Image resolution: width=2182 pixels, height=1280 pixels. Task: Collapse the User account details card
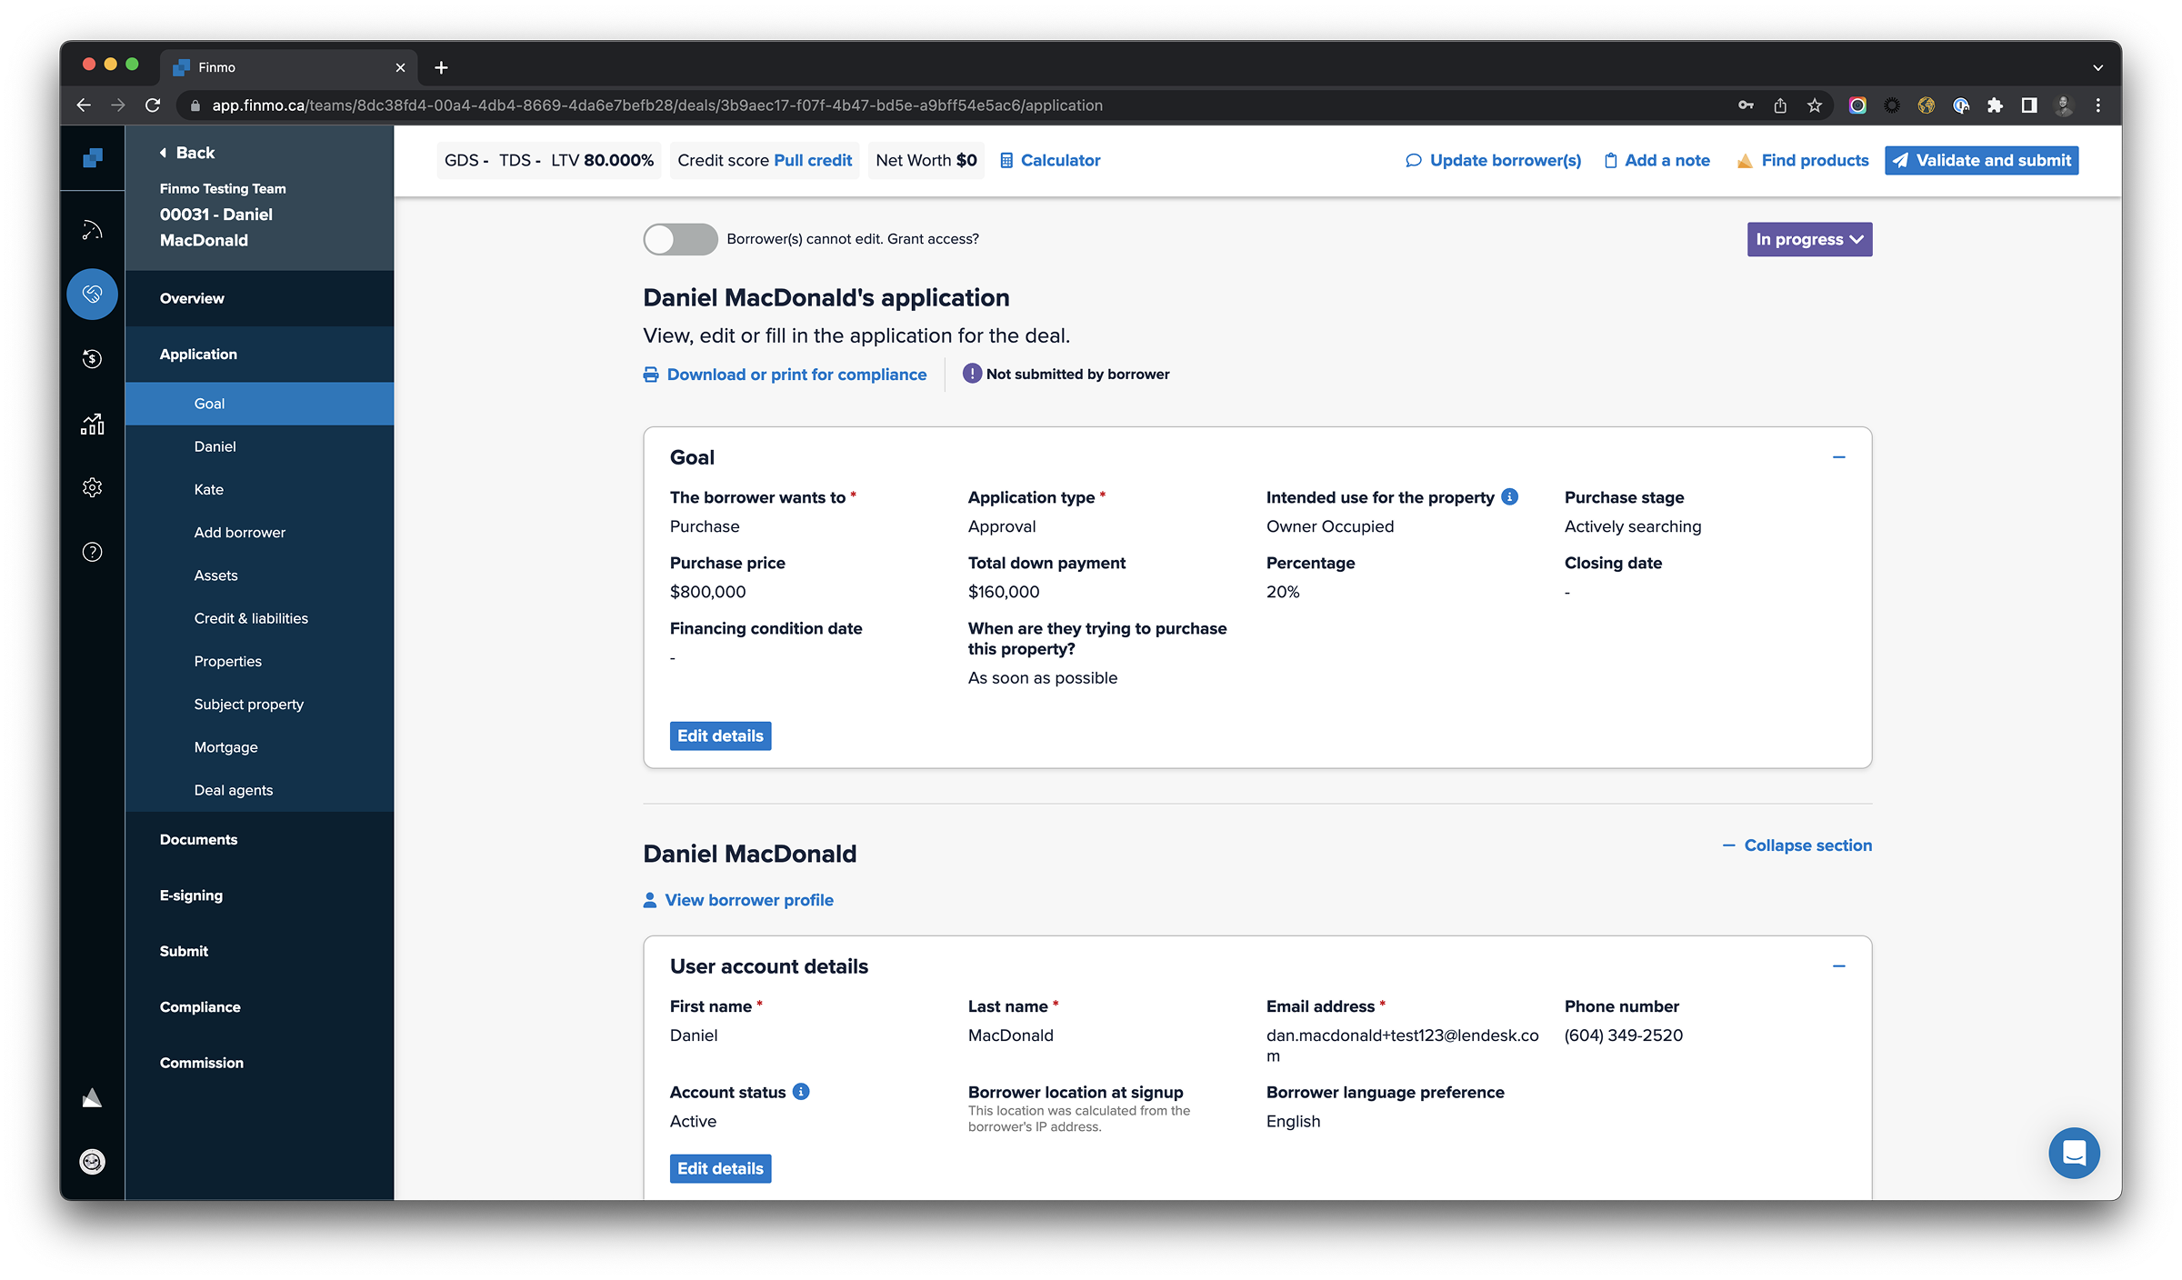[x=1838, y=966]
